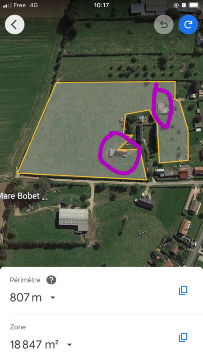Tap the blue redo button
The height and width of the screenshot is (361, 203).
pyautogui.click(x=188, y=24)
